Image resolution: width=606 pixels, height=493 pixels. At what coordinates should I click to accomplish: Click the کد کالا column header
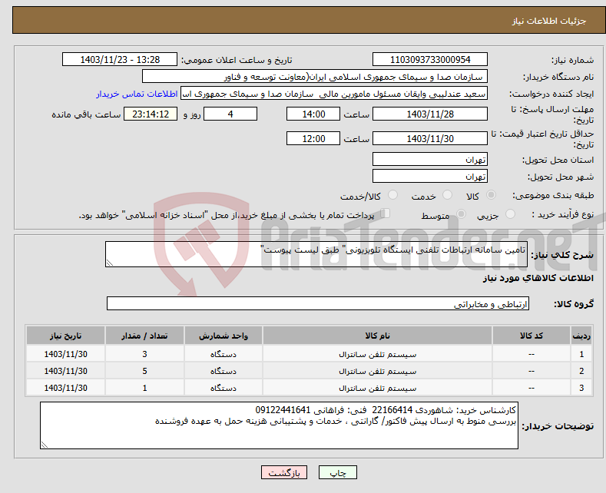[x=531, y=336]
